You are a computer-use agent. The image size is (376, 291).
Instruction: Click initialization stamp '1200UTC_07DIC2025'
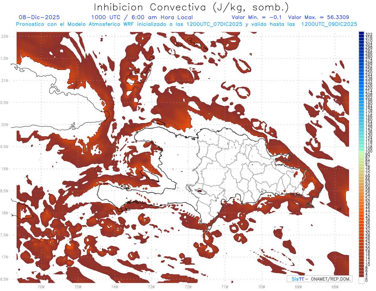pyautogui.click(x=214, y=24)
